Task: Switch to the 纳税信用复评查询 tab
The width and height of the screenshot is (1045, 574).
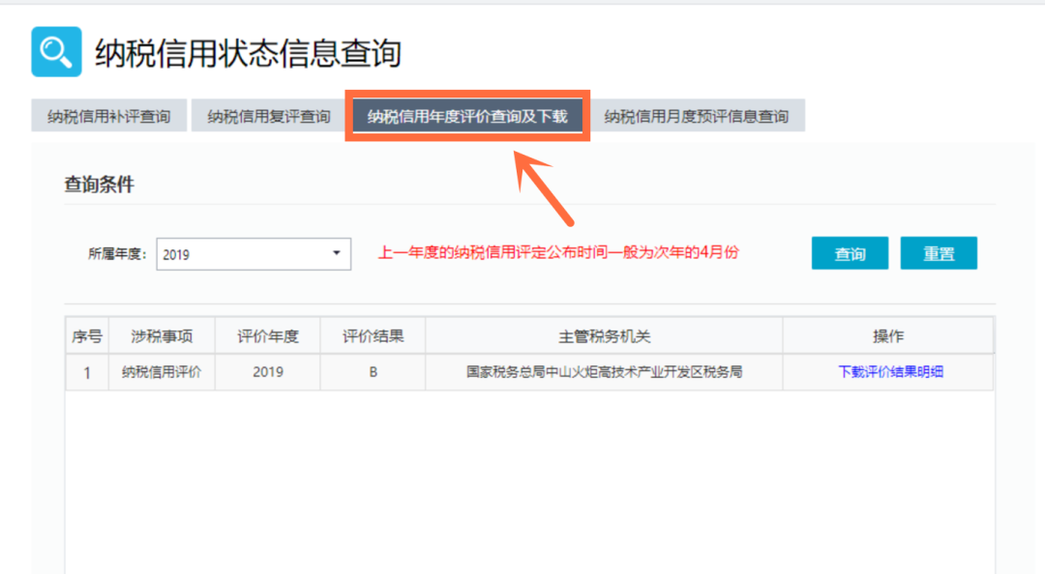Action: point(269,116)
